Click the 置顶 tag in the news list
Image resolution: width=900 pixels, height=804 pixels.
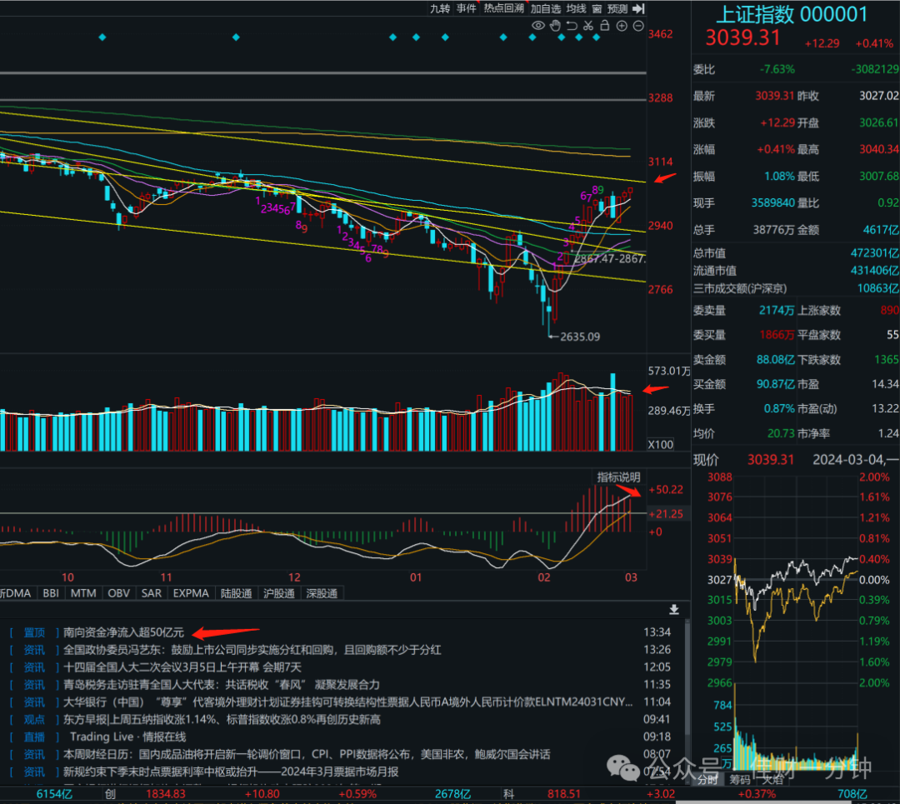(34, 632)
